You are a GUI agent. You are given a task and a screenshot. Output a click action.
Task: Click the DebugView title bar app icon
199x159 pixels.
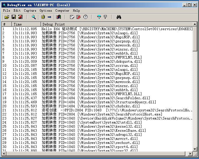4,5
